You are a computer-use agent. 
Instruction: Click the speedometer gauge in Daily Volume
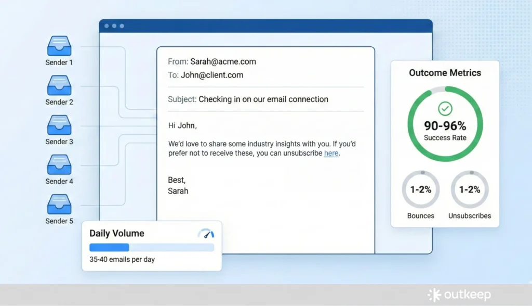[x=206, y=234]
